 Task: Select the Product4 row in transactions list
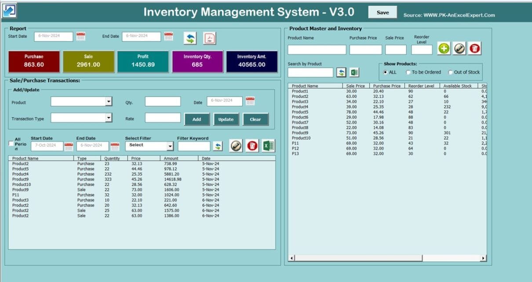pyautogui.click(x=142, y=174)
